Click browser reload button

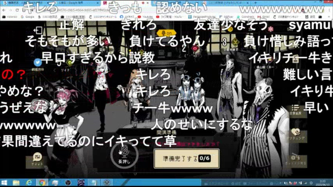pyautogui.click(x=17, y=10)
